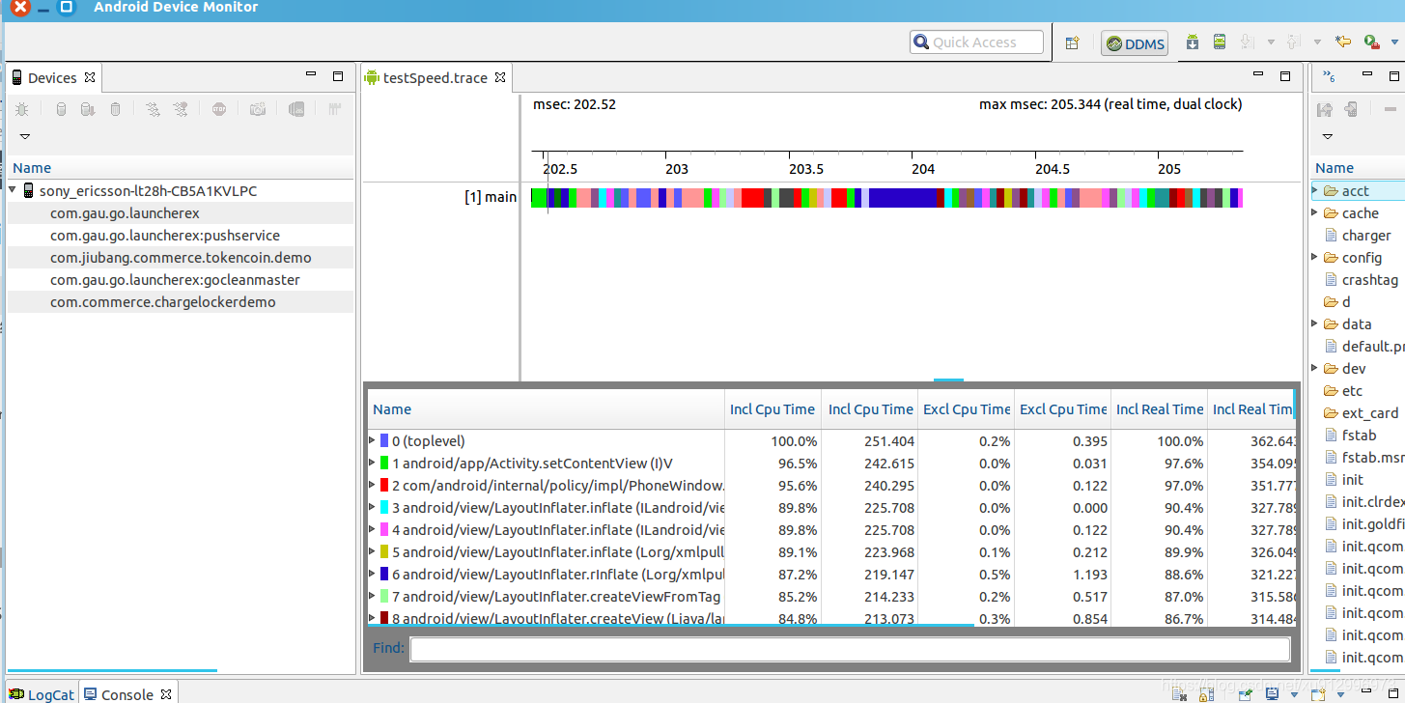The image size is (1405, 703).
Task: Click the Previous Annotation arrow icon
Action: [1292, 42]
